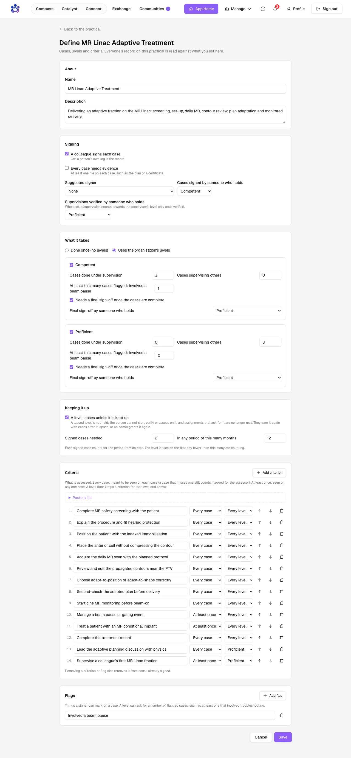351x758 pixels.
Task: Select 'Uses the organisation's levels' option
Action: [114, 250]
